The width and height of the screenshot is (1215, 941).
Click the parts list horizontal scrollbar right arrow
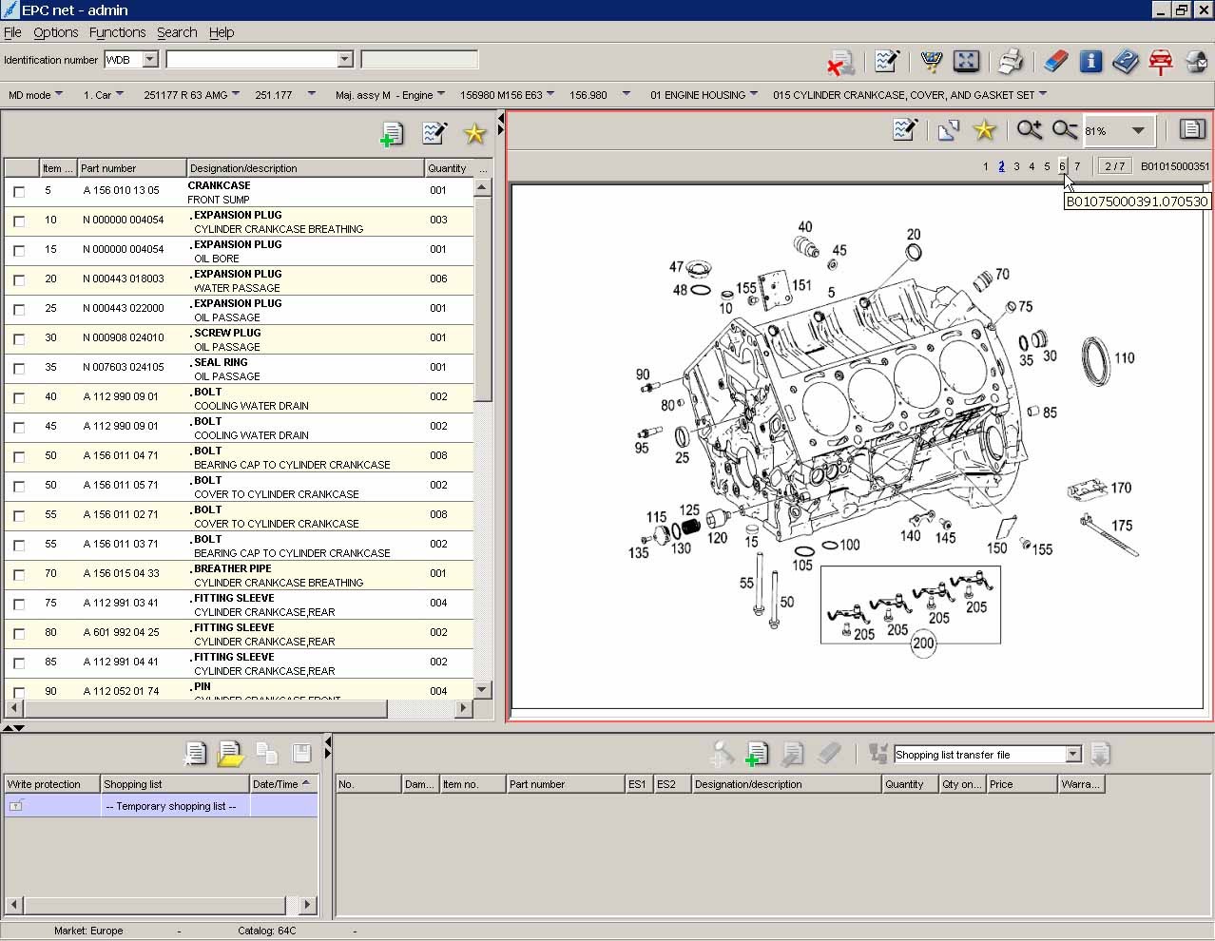tap(464, 708)
